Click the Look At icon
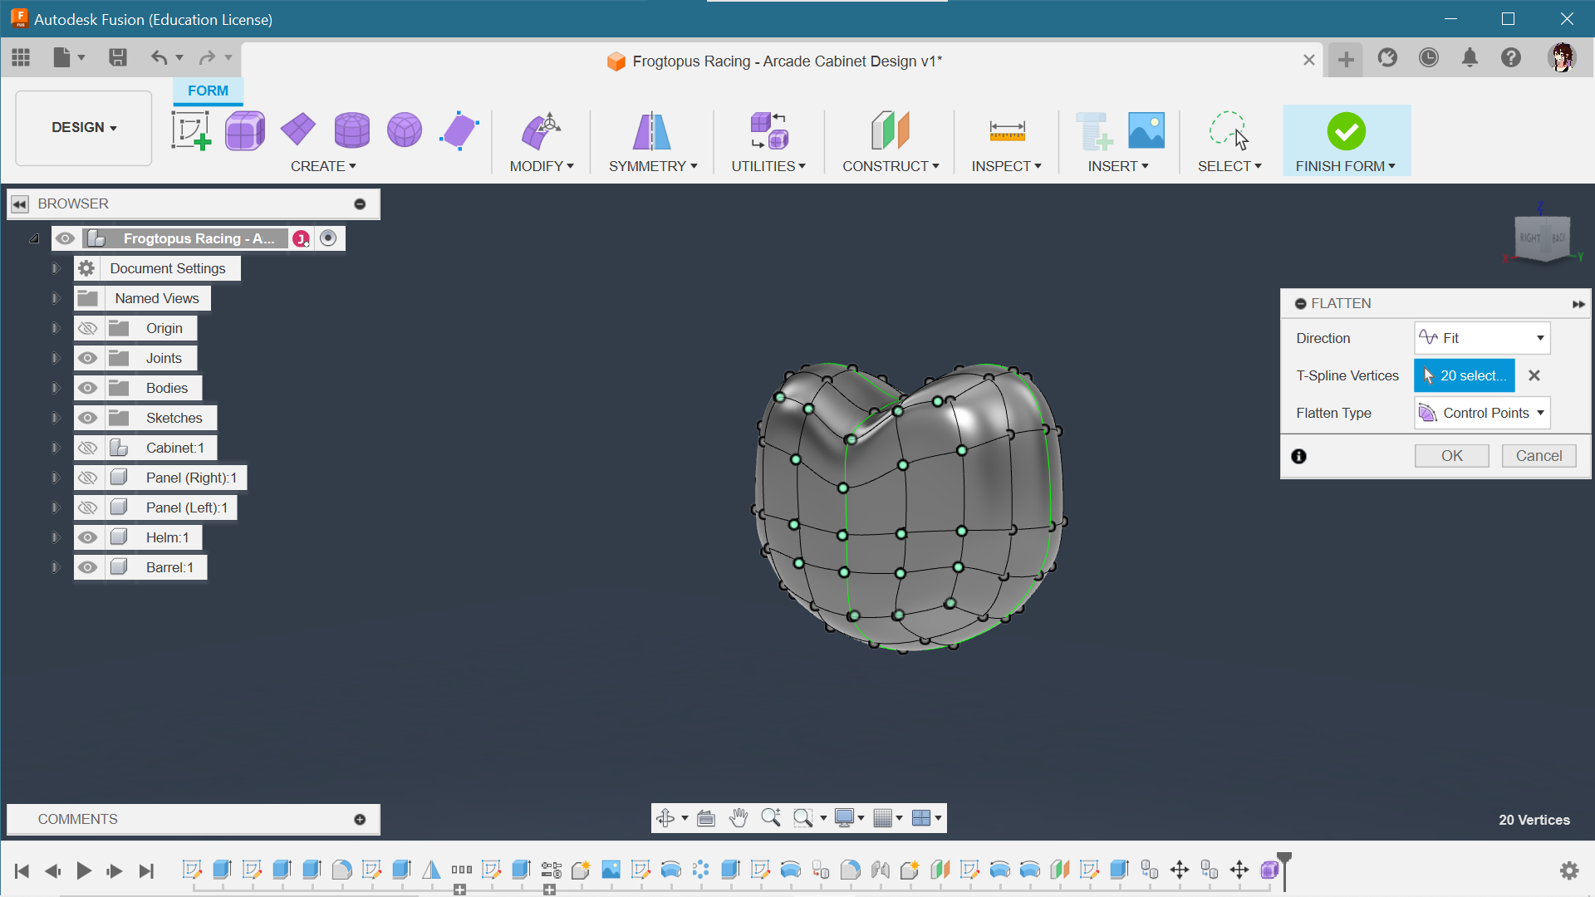 [706, 818]
